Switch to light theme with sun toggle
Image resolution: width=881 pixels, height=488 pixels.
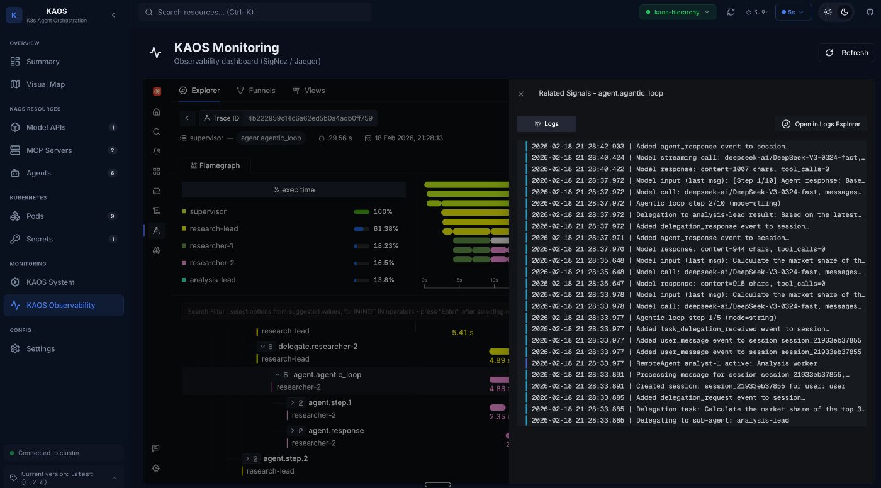pyautogui.click(x=828, y=12)
